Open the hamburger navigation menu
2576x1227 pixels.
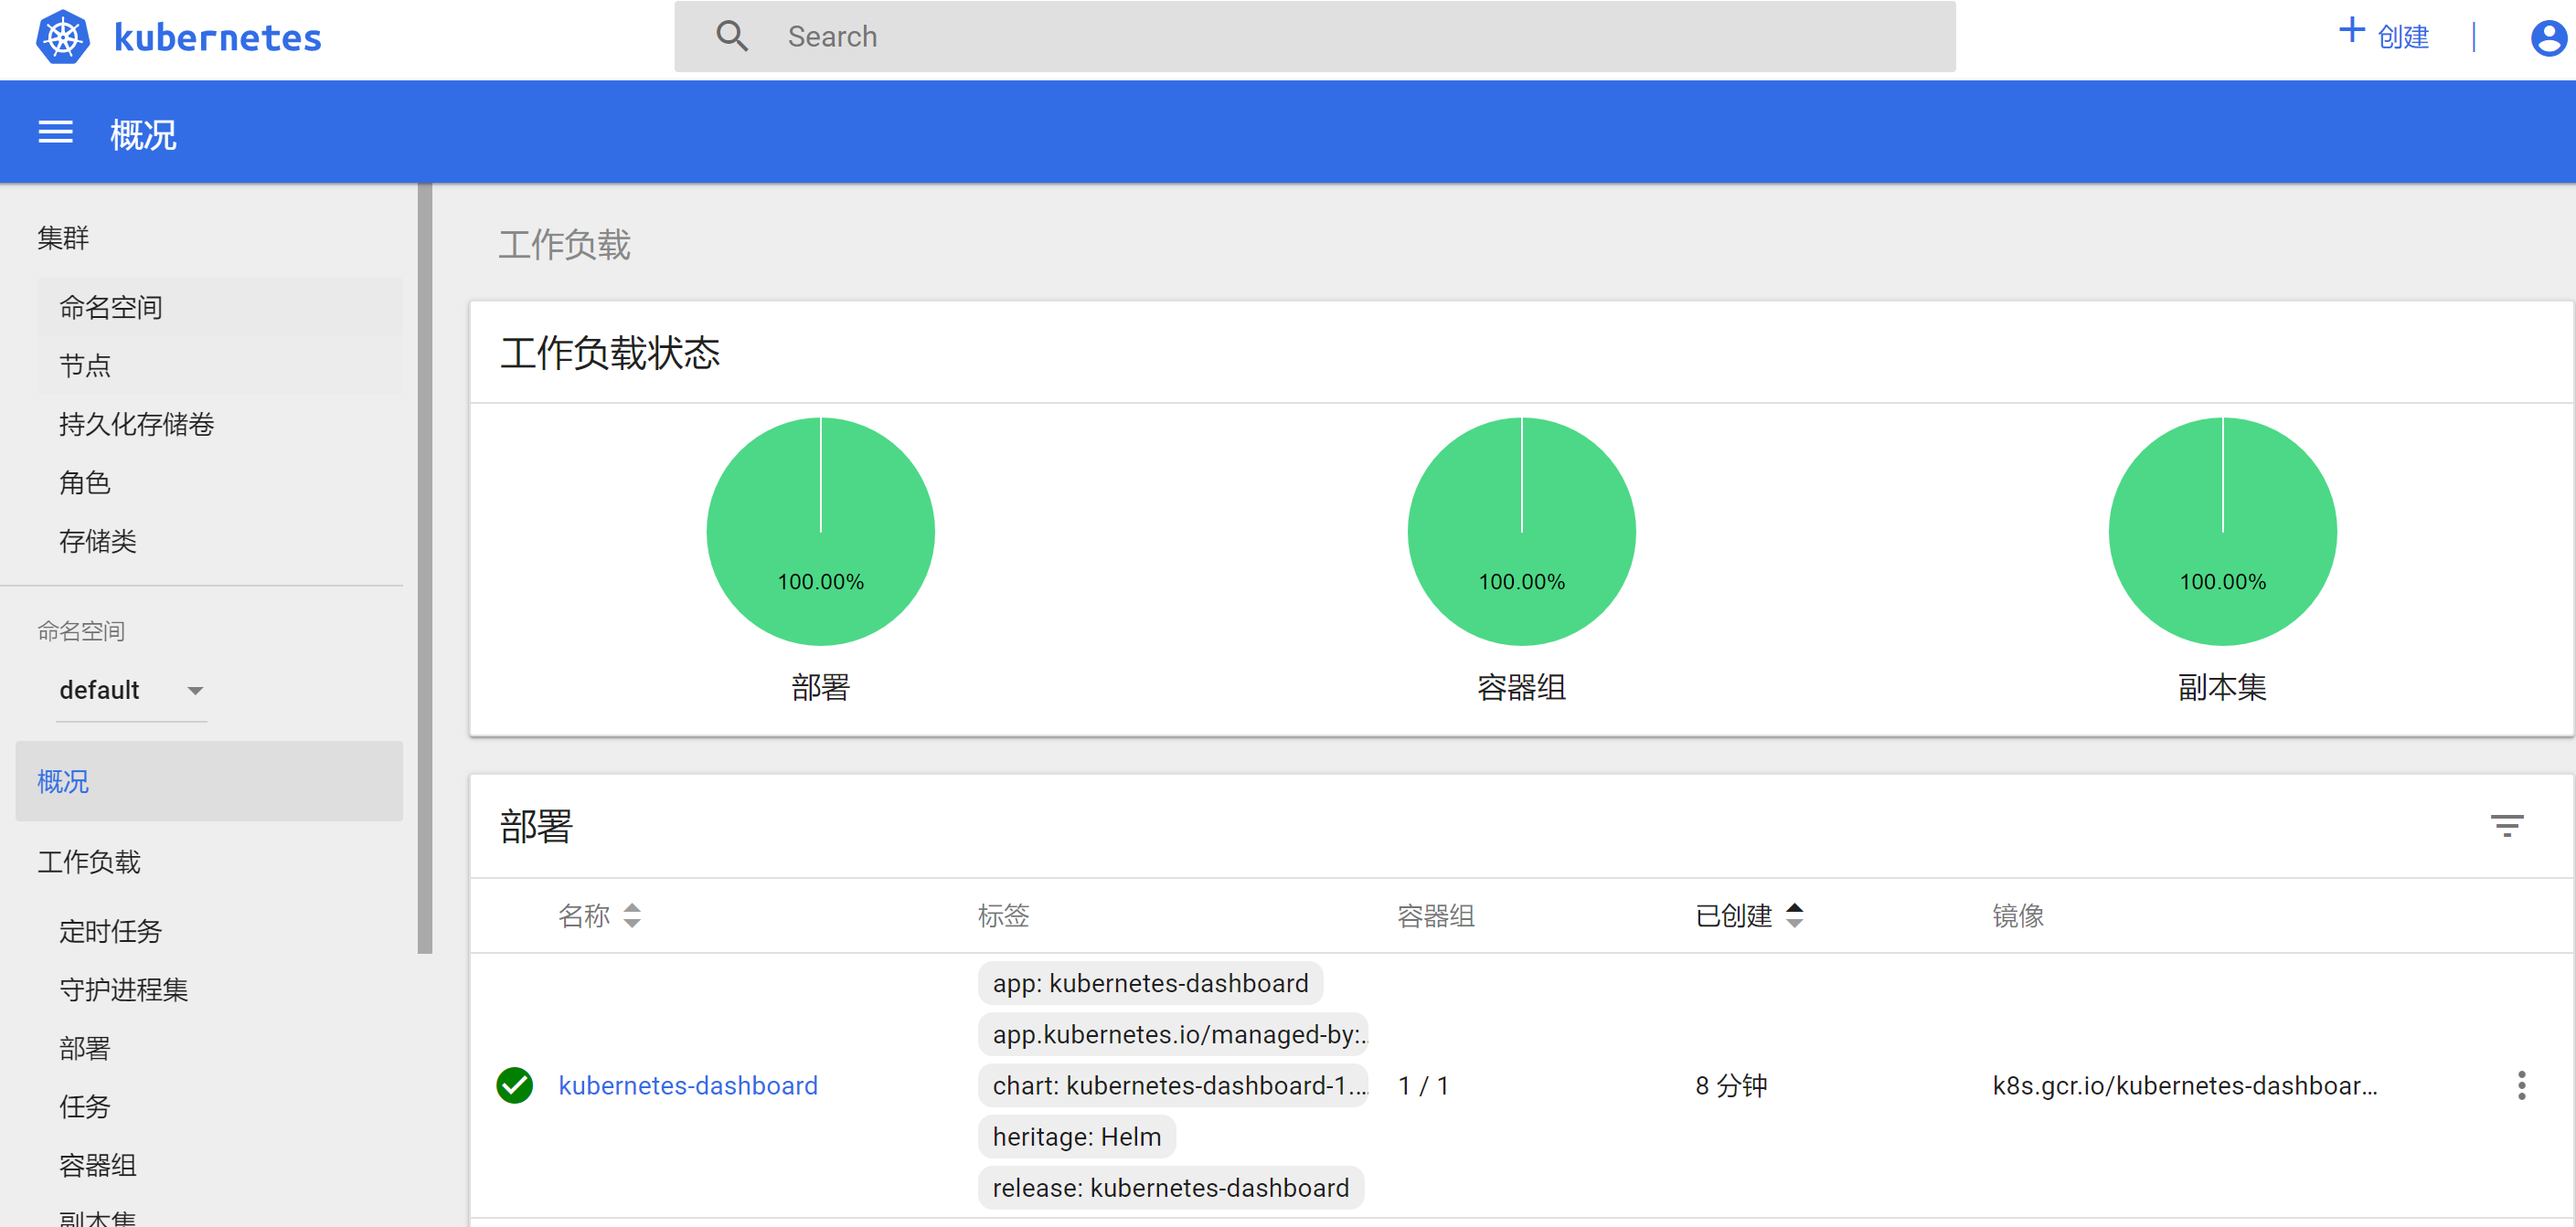[55, 132]
